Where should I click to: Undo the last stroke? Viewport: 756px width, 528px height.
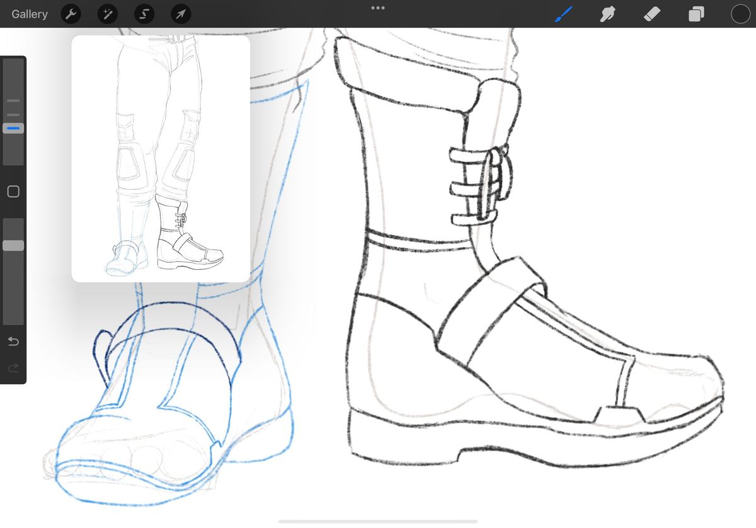(x=13, y=341)
